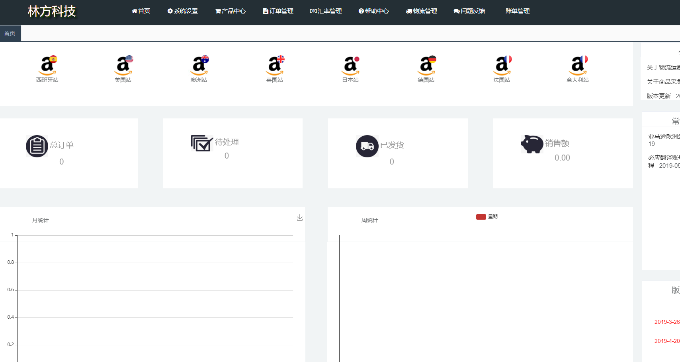Open the 产品中心 menu
This screenshot has width=680, height=362.
click(231, 11)
